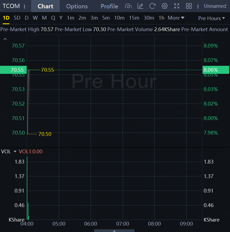Select the weekly W timeframe

point(35,18)
